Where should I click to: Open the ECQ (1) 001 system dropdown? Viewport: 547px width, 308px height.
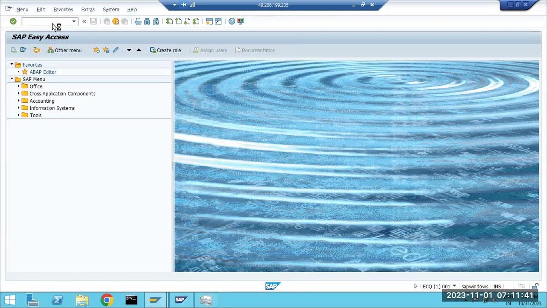[454, 287]
